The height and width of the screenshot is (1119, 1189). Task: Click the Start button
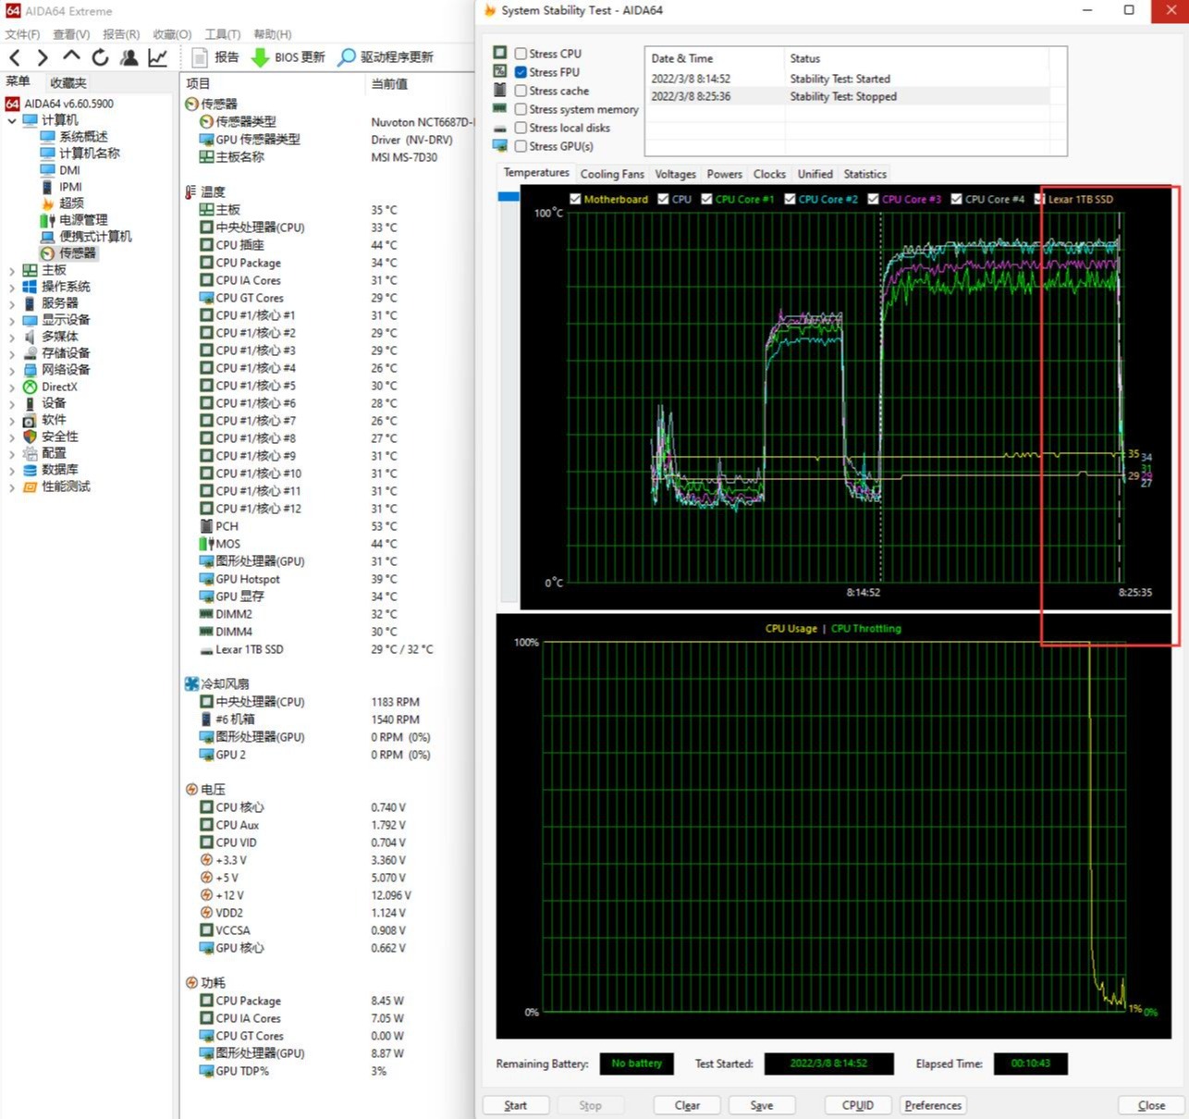(516, 1105)
